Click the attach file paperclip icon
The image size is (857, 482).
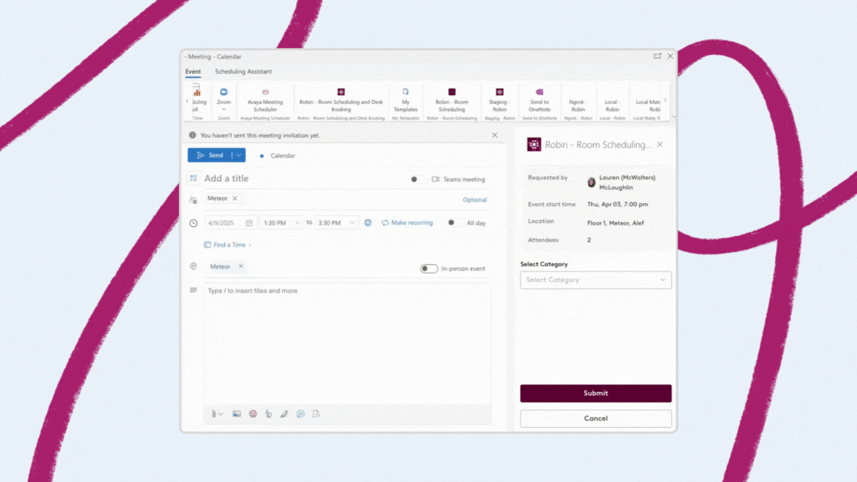(214, 414)
